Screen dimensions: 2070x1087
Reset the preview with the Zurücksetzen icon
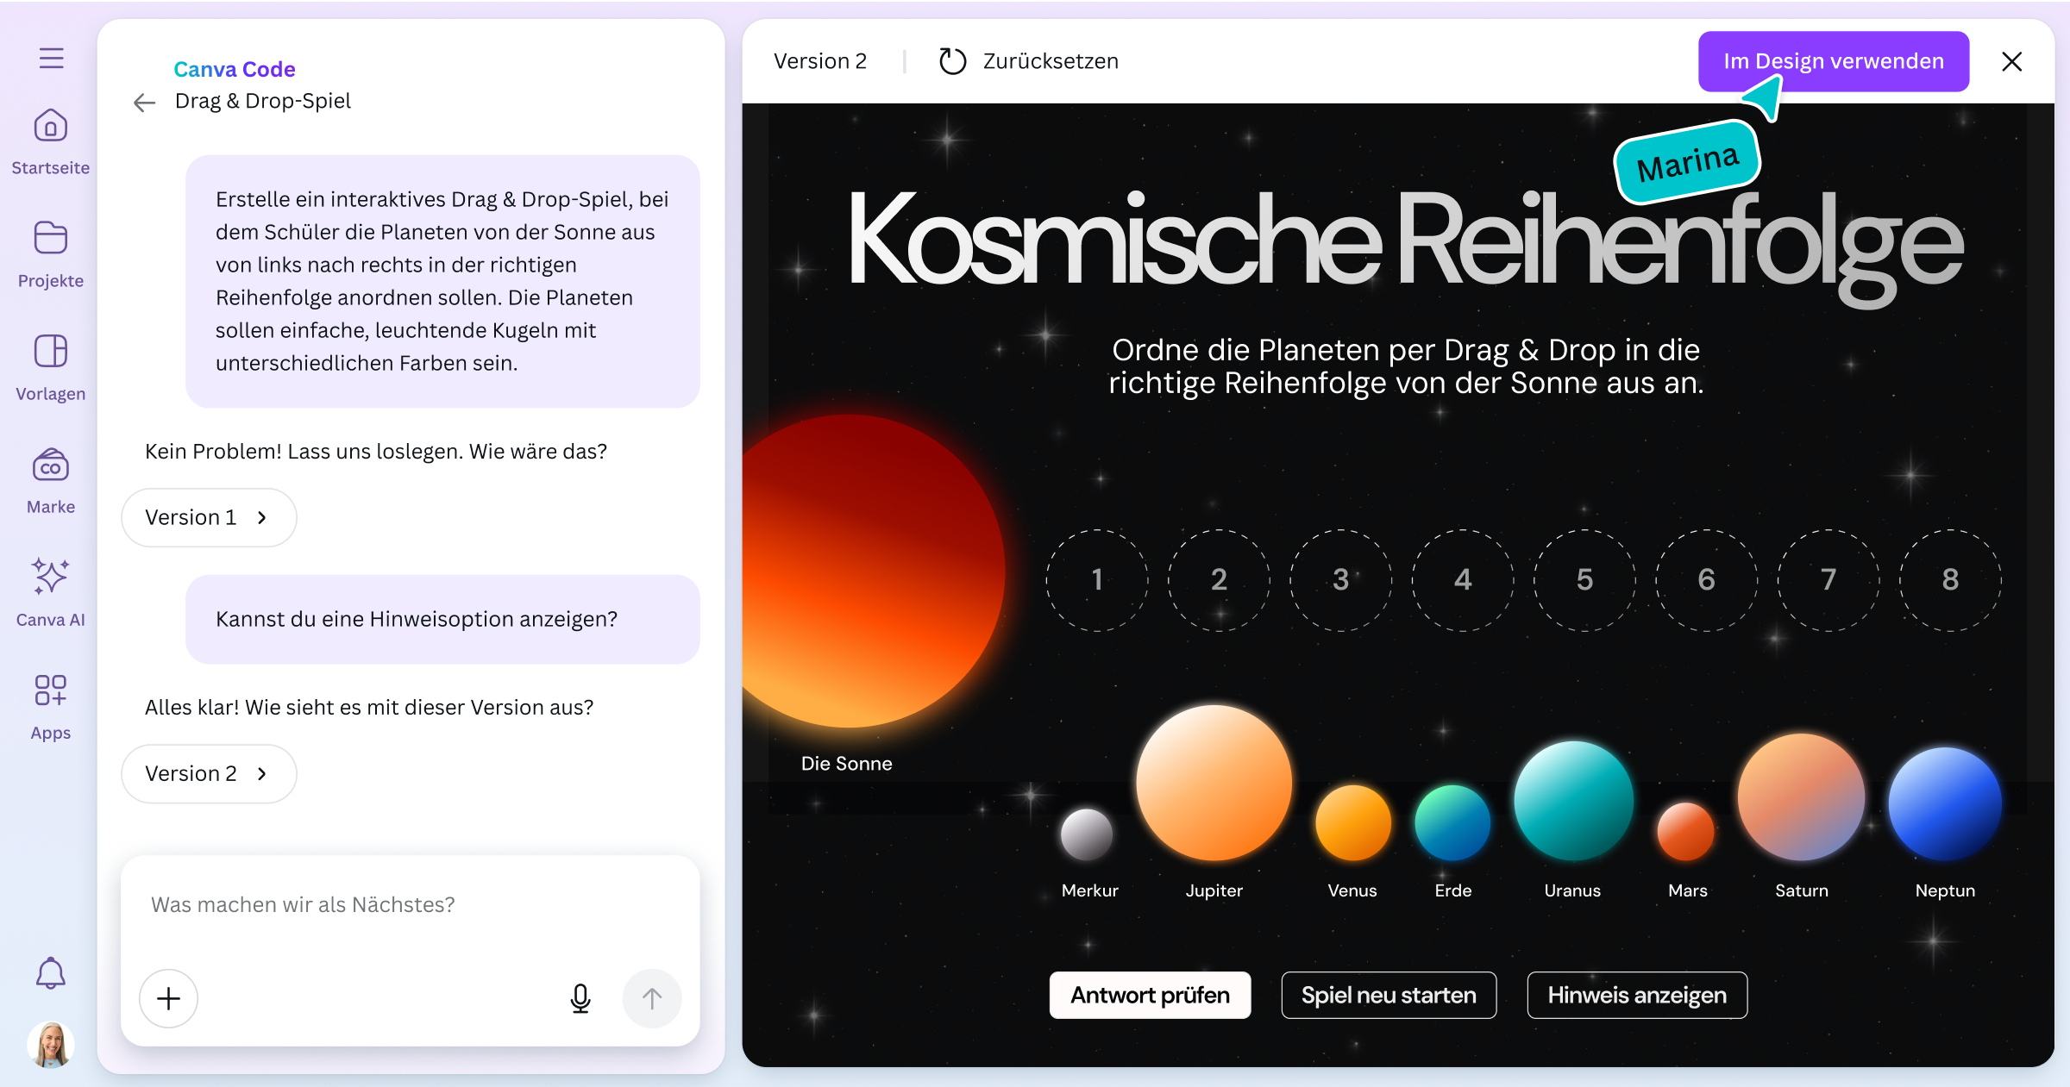click(953, 60)
